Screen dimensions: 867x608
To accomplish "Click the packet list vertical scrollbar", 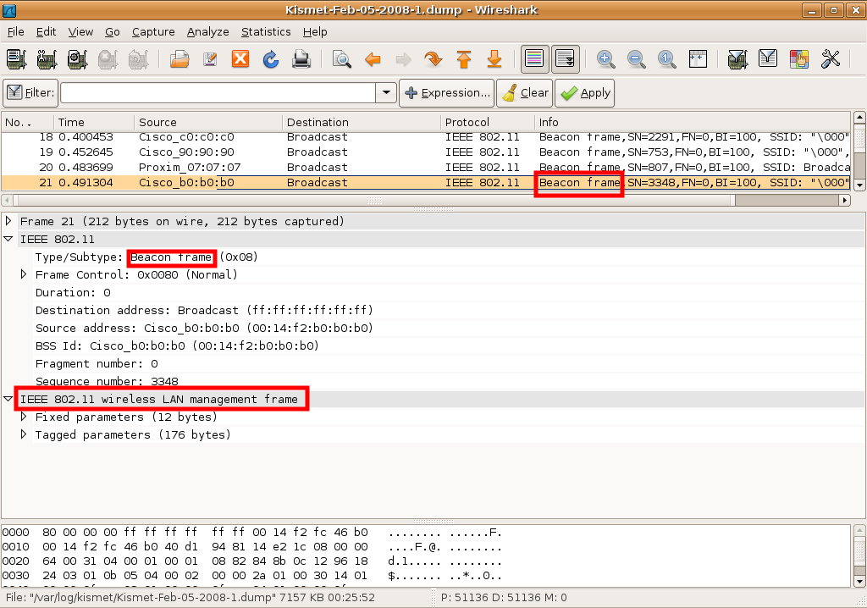I will click(859, 151).
